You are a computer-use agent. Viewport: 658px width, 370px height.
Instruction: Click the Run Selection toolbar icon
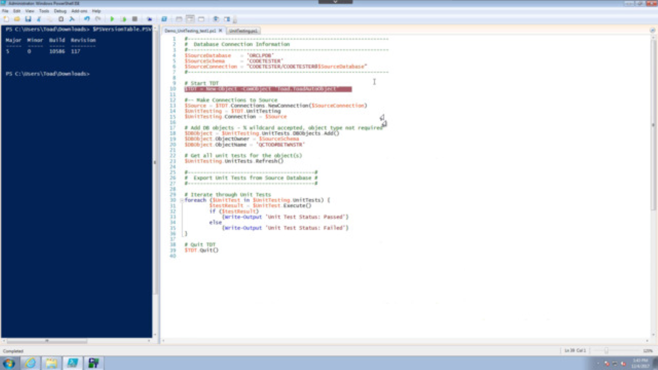point(124,19)
